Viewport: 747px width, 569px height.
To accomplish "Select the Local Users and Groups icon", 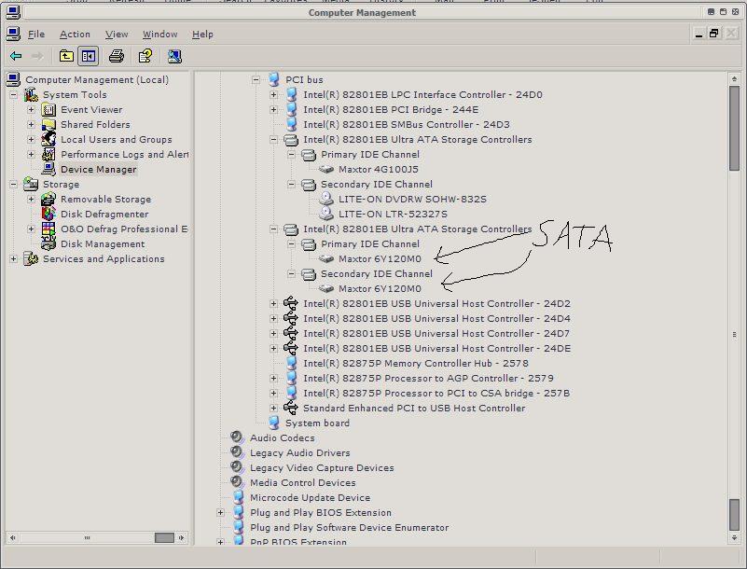I will 48,139.
